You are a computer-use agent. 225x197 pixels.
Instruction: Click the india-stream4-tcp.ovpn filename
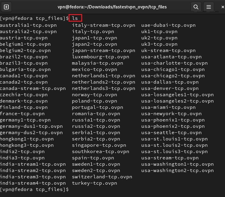tap(33, 183)
